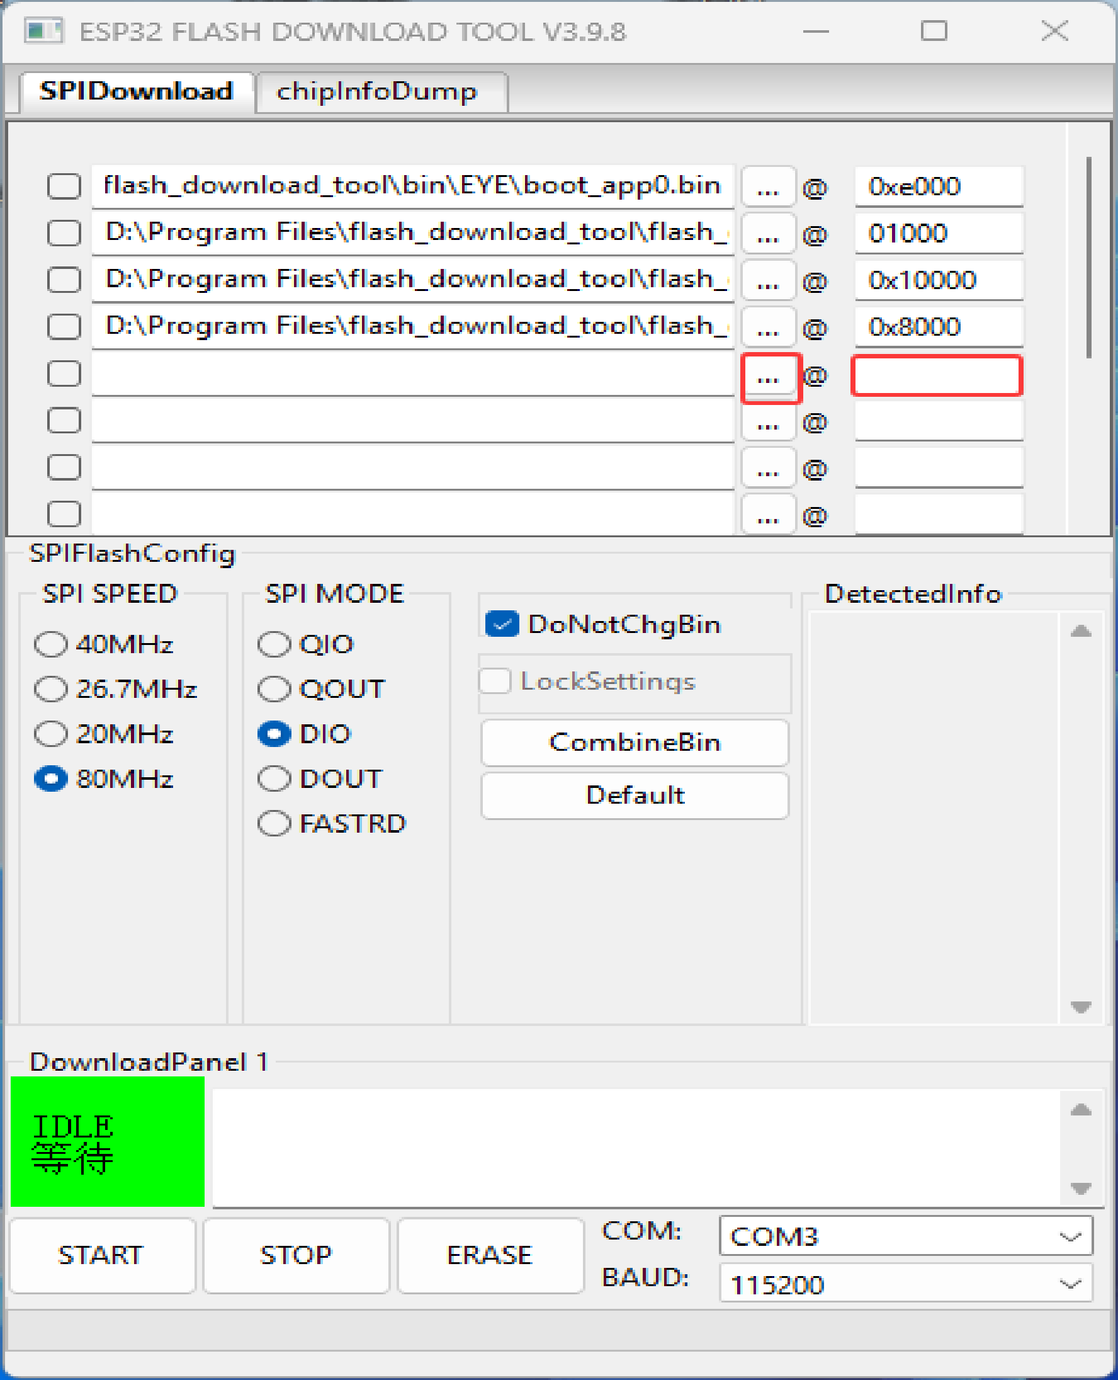Check the boot_app0.bin file checkbox
This screenshot has width=1118, height=1380.
click(64, 186)
